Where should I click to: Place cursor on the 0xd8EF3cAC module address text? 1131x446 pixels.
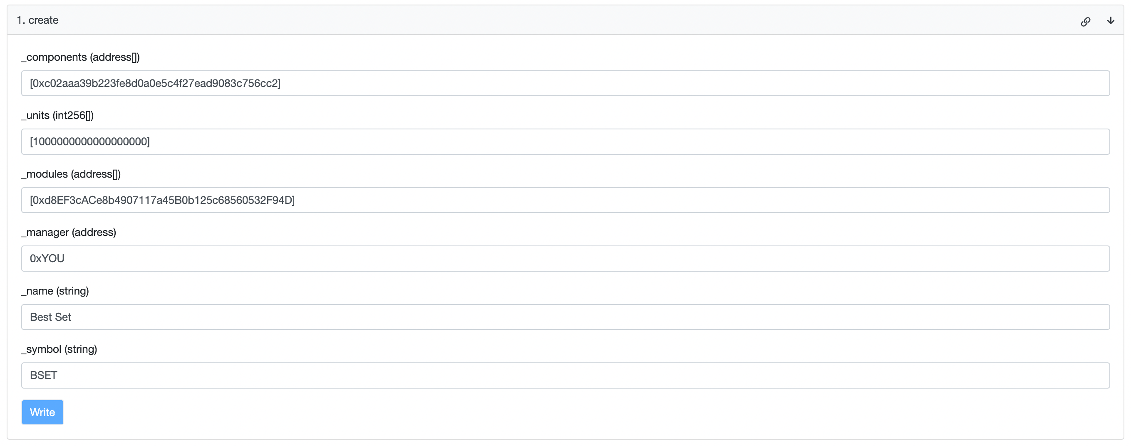point(162,200)
